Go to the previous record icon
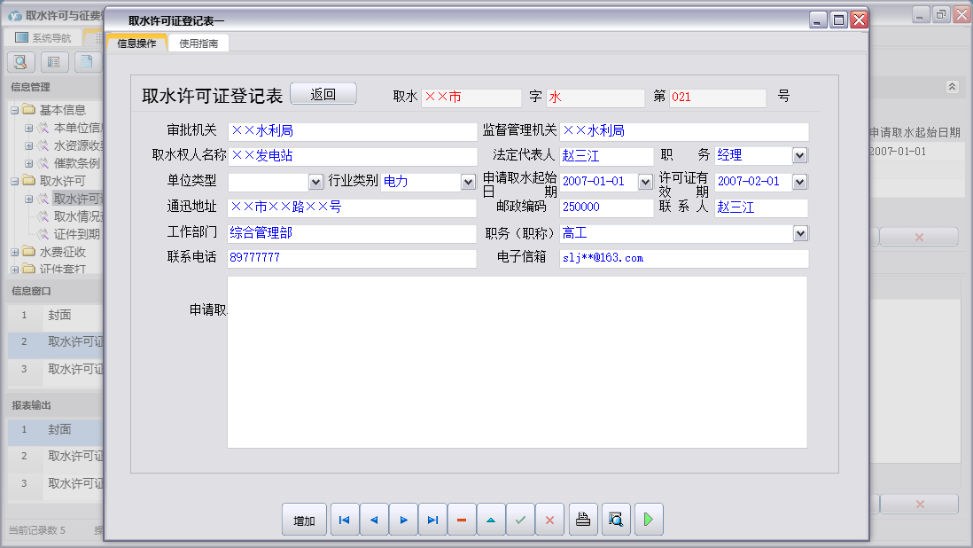Image resolution: width=973 pixels, height=548 pixels. [373, 520]
